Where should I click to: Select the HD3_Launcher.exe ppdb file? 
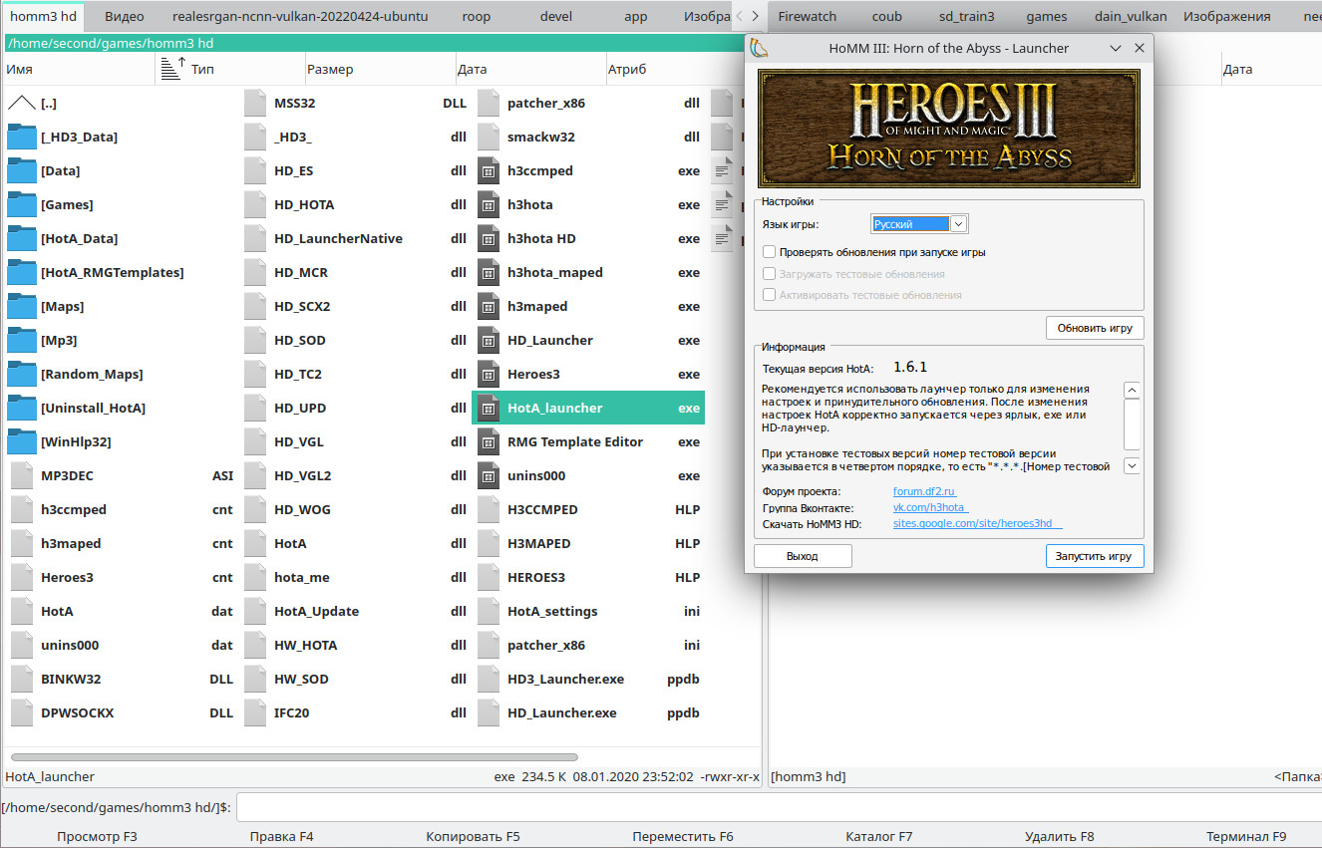tap(588, 679)
